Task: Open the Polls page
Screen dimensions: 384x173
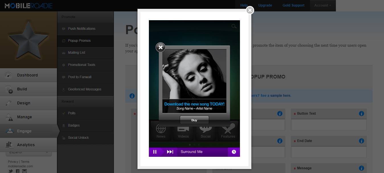Action: (x=85, y=113)
